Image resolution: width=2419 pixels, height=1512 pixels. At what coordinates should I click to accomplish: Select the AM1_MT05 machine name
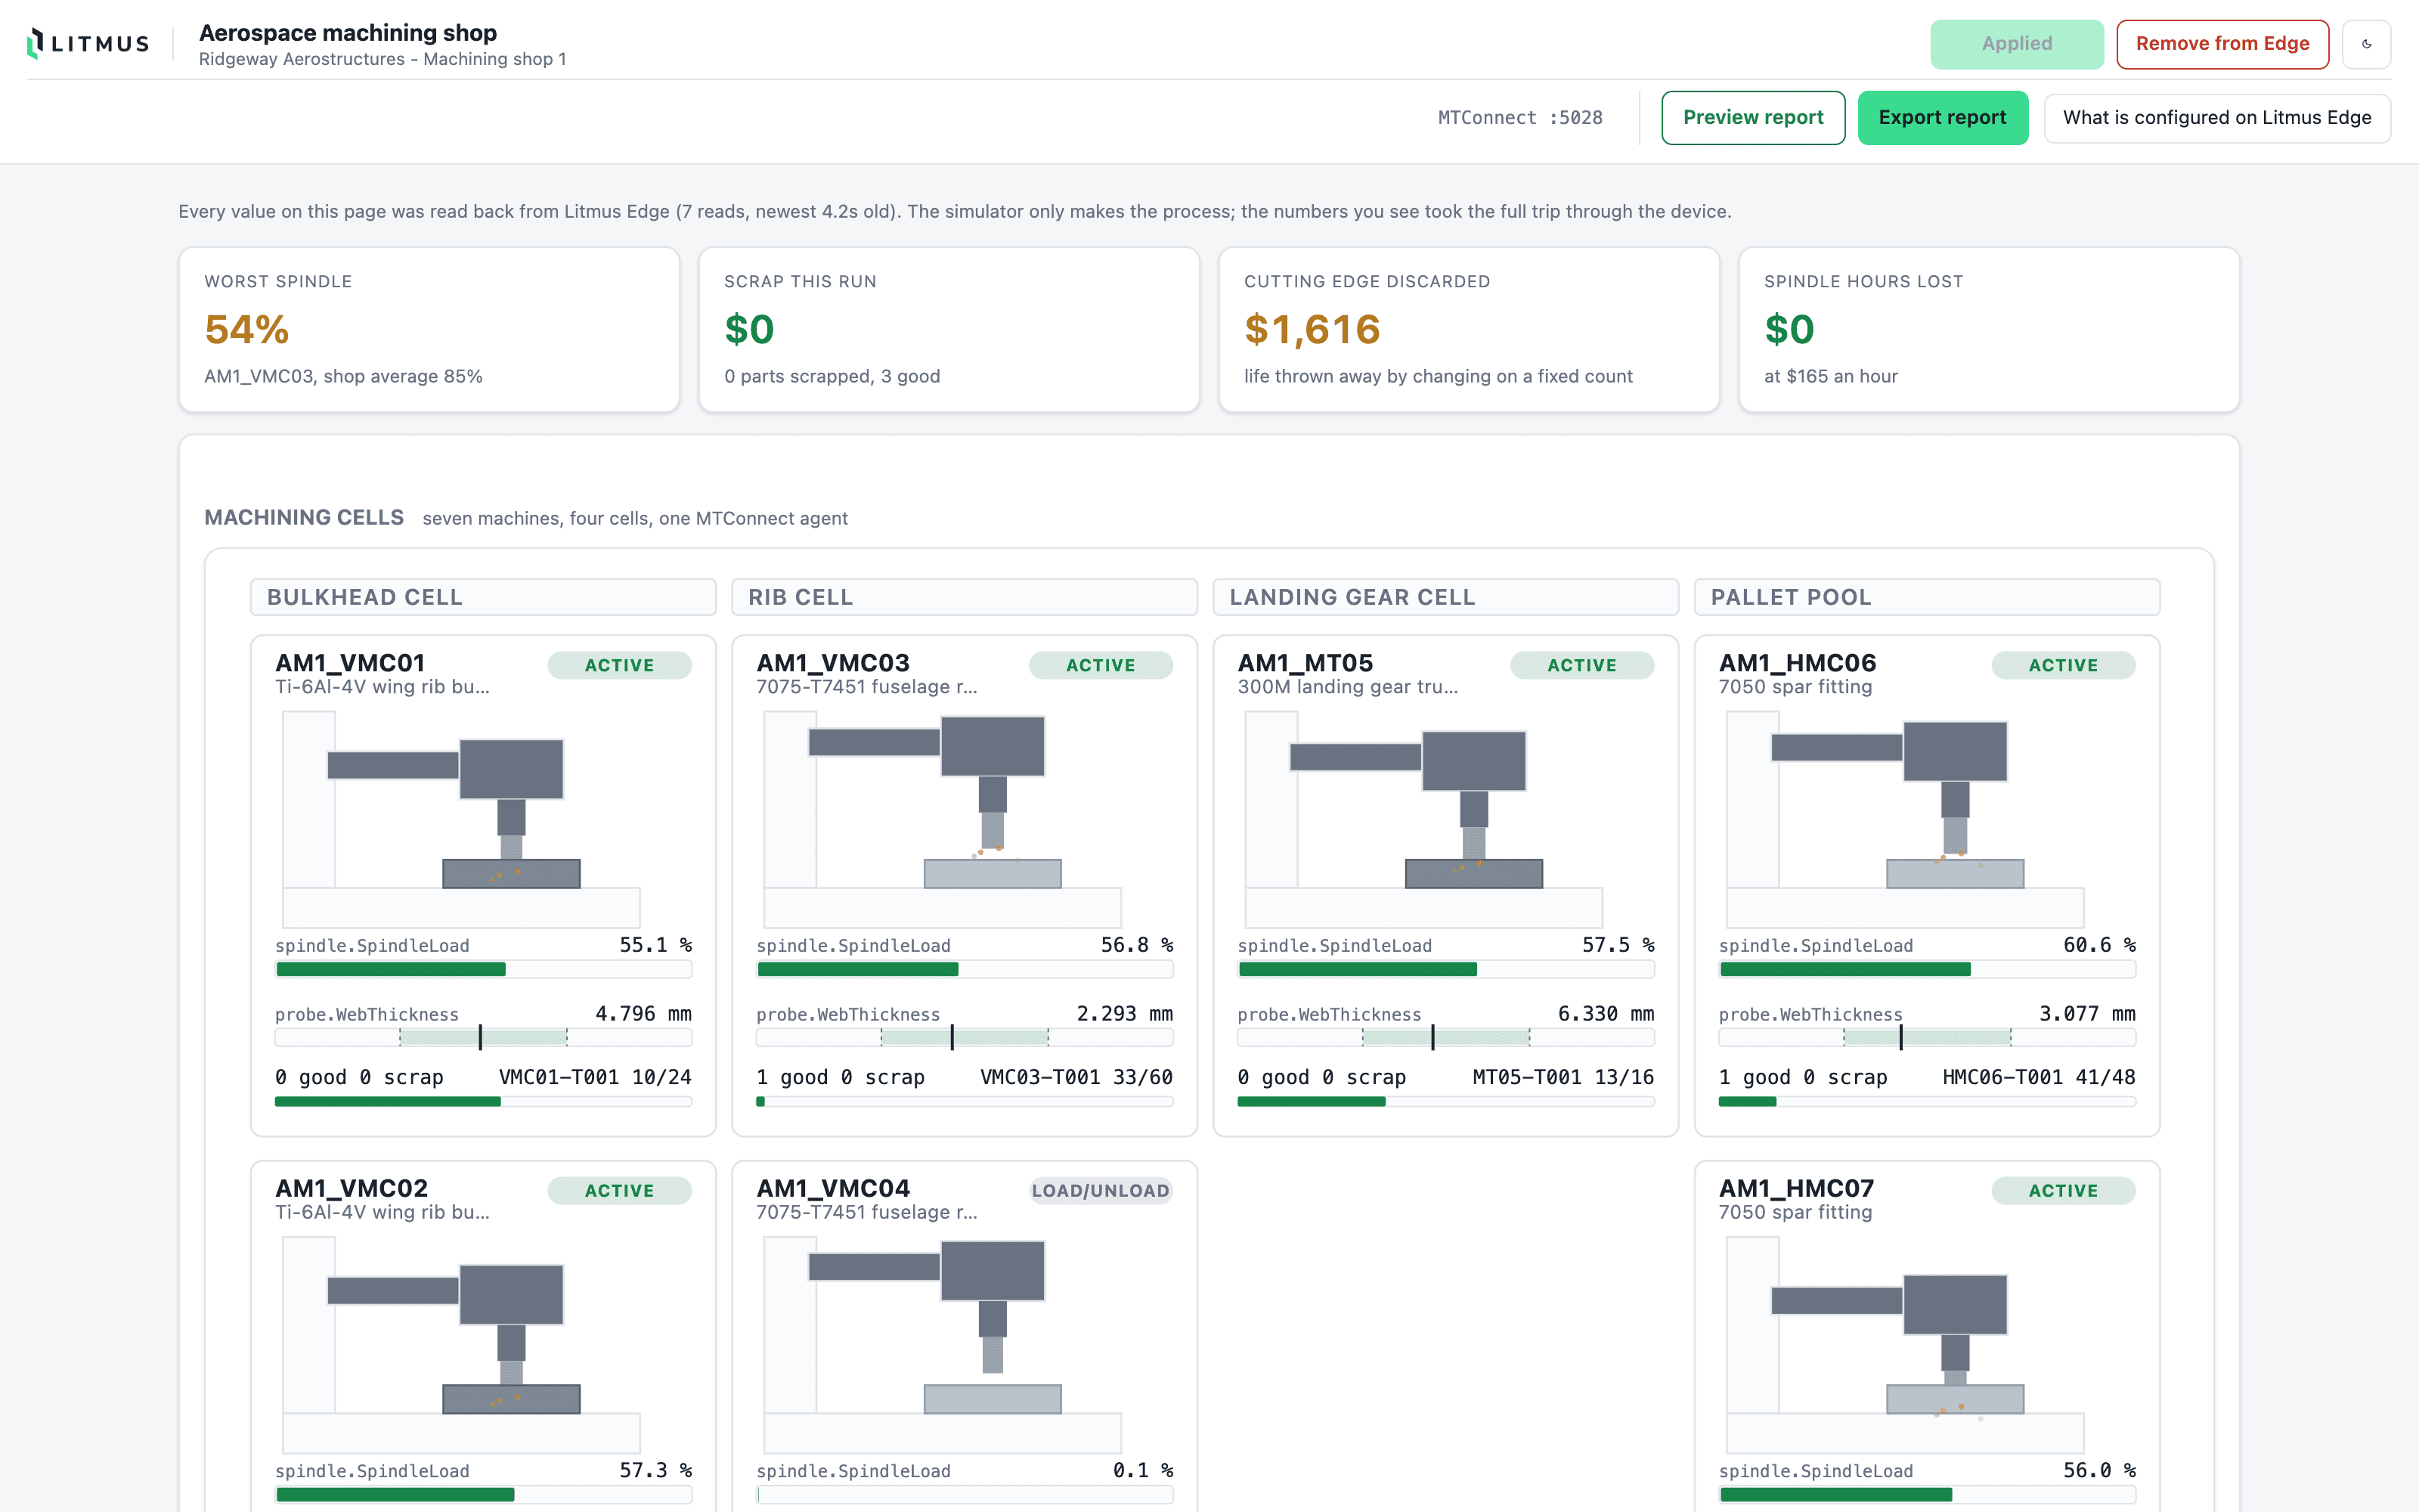[1306, 663]
